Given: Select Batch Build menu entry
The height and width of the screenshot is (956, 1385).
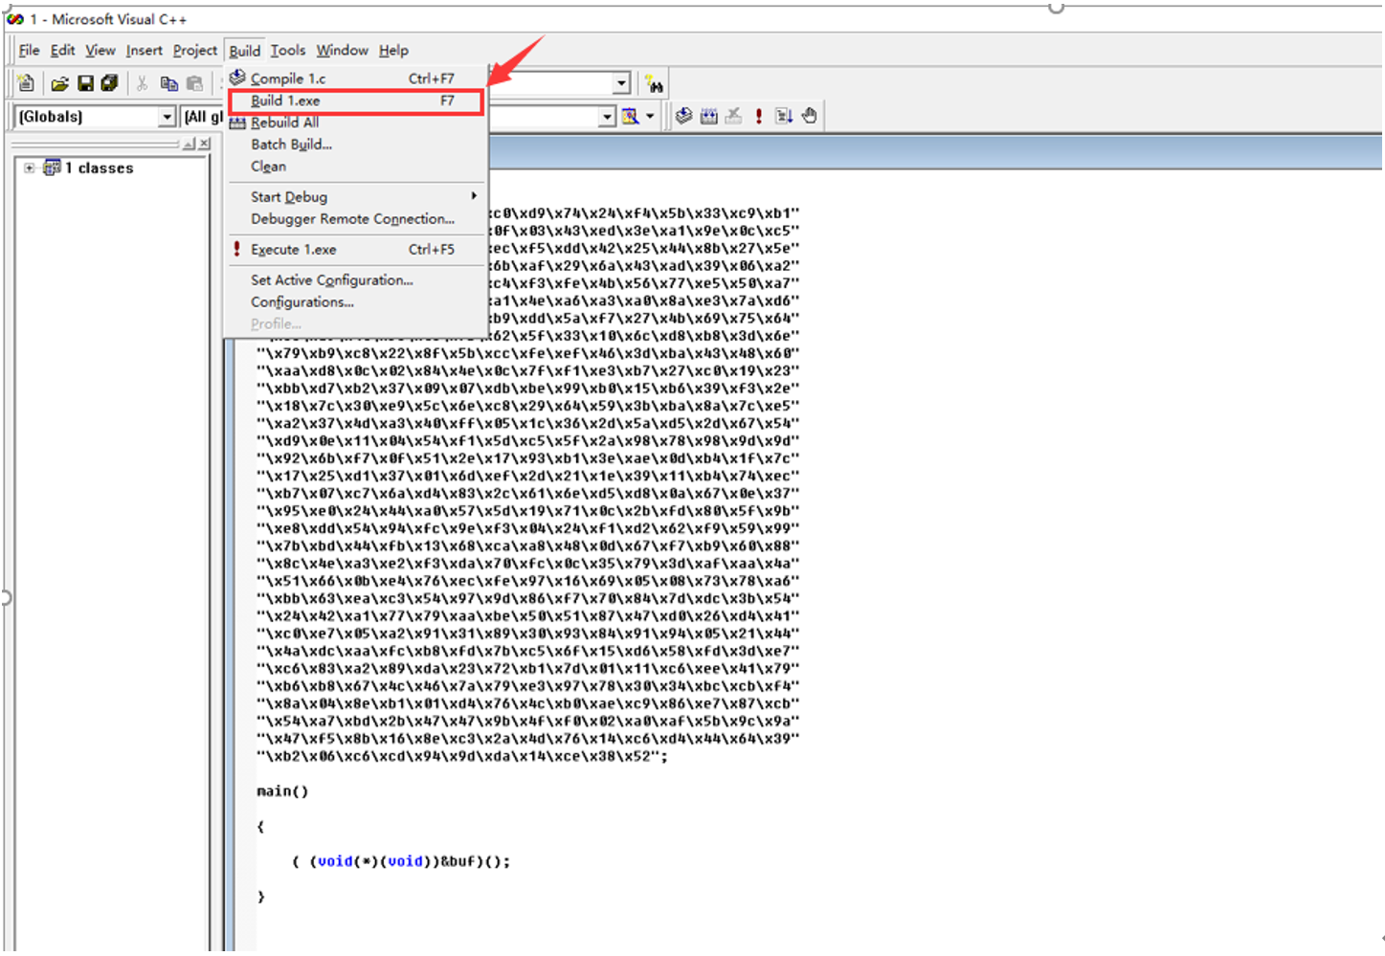Looking at the screenshot, I should coord(355,145).
